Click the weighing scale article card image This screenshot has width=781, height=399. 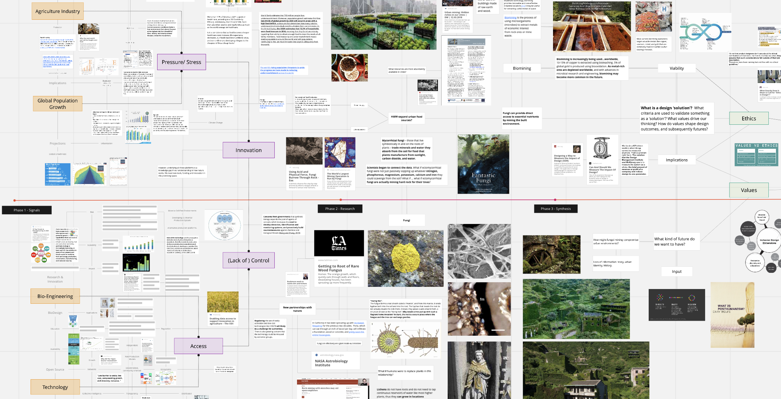coord(602,149)
